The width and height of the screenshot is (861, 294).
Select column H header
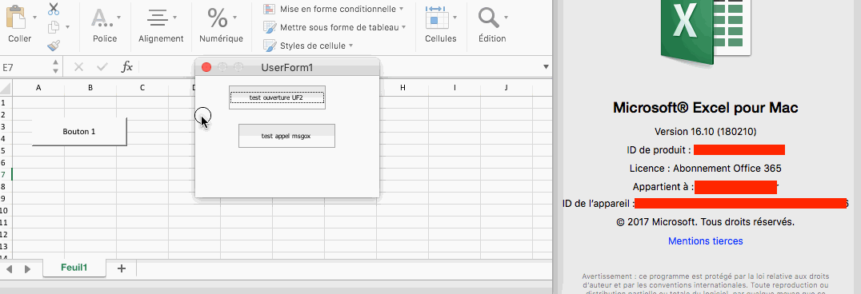click(402, 88)
